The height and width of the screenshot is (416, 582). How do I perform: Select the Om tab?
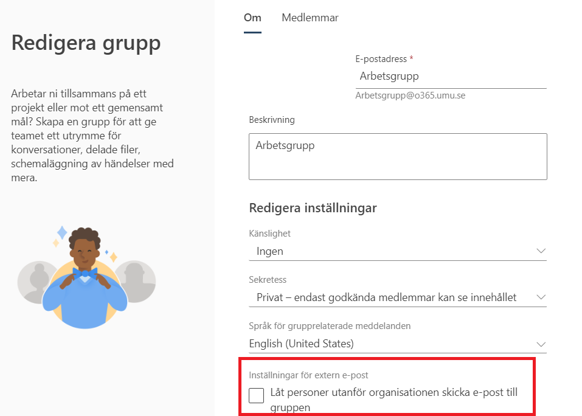[252, 18]
